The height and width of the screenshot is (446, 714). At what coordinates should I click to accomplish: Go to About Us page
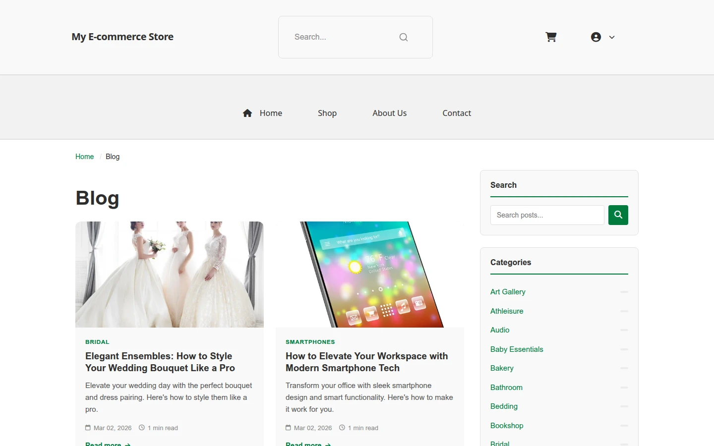pyautogui.click(x=390, y=113)
